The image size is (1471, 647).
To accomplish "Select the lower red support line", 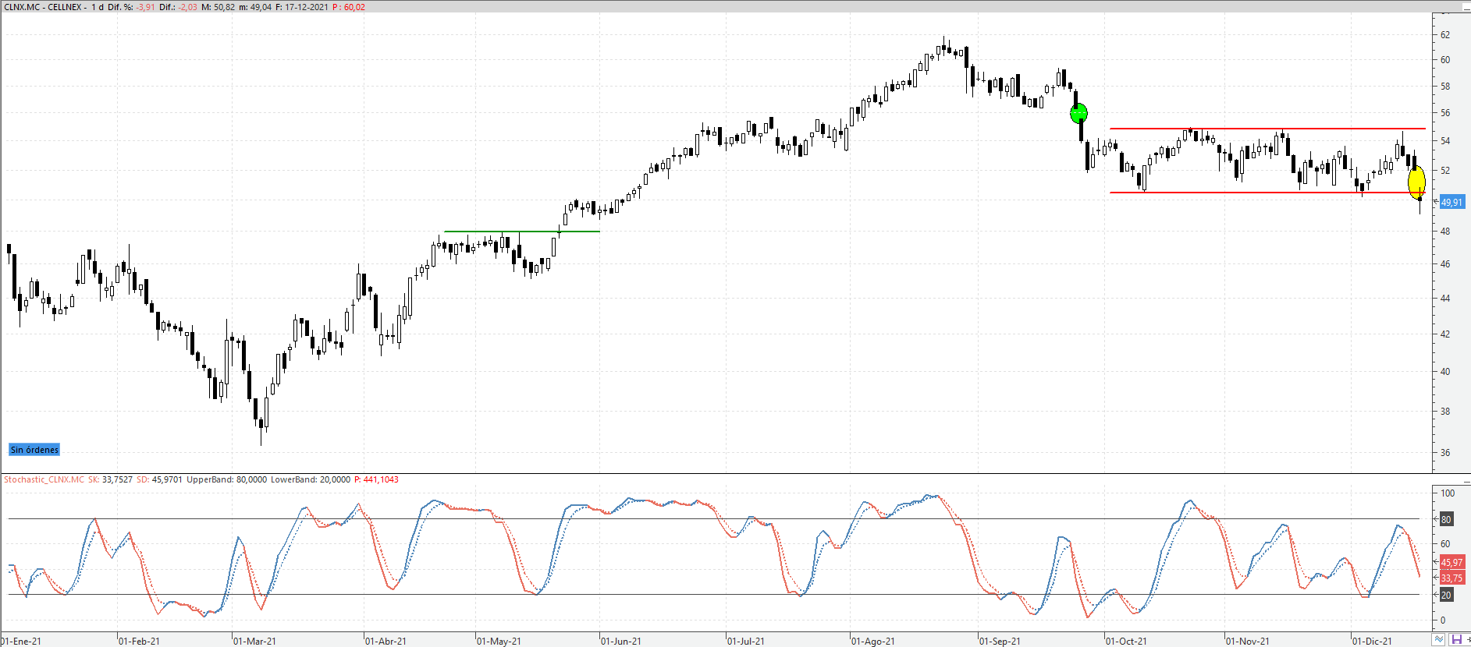I will [x=1267, y=193].
